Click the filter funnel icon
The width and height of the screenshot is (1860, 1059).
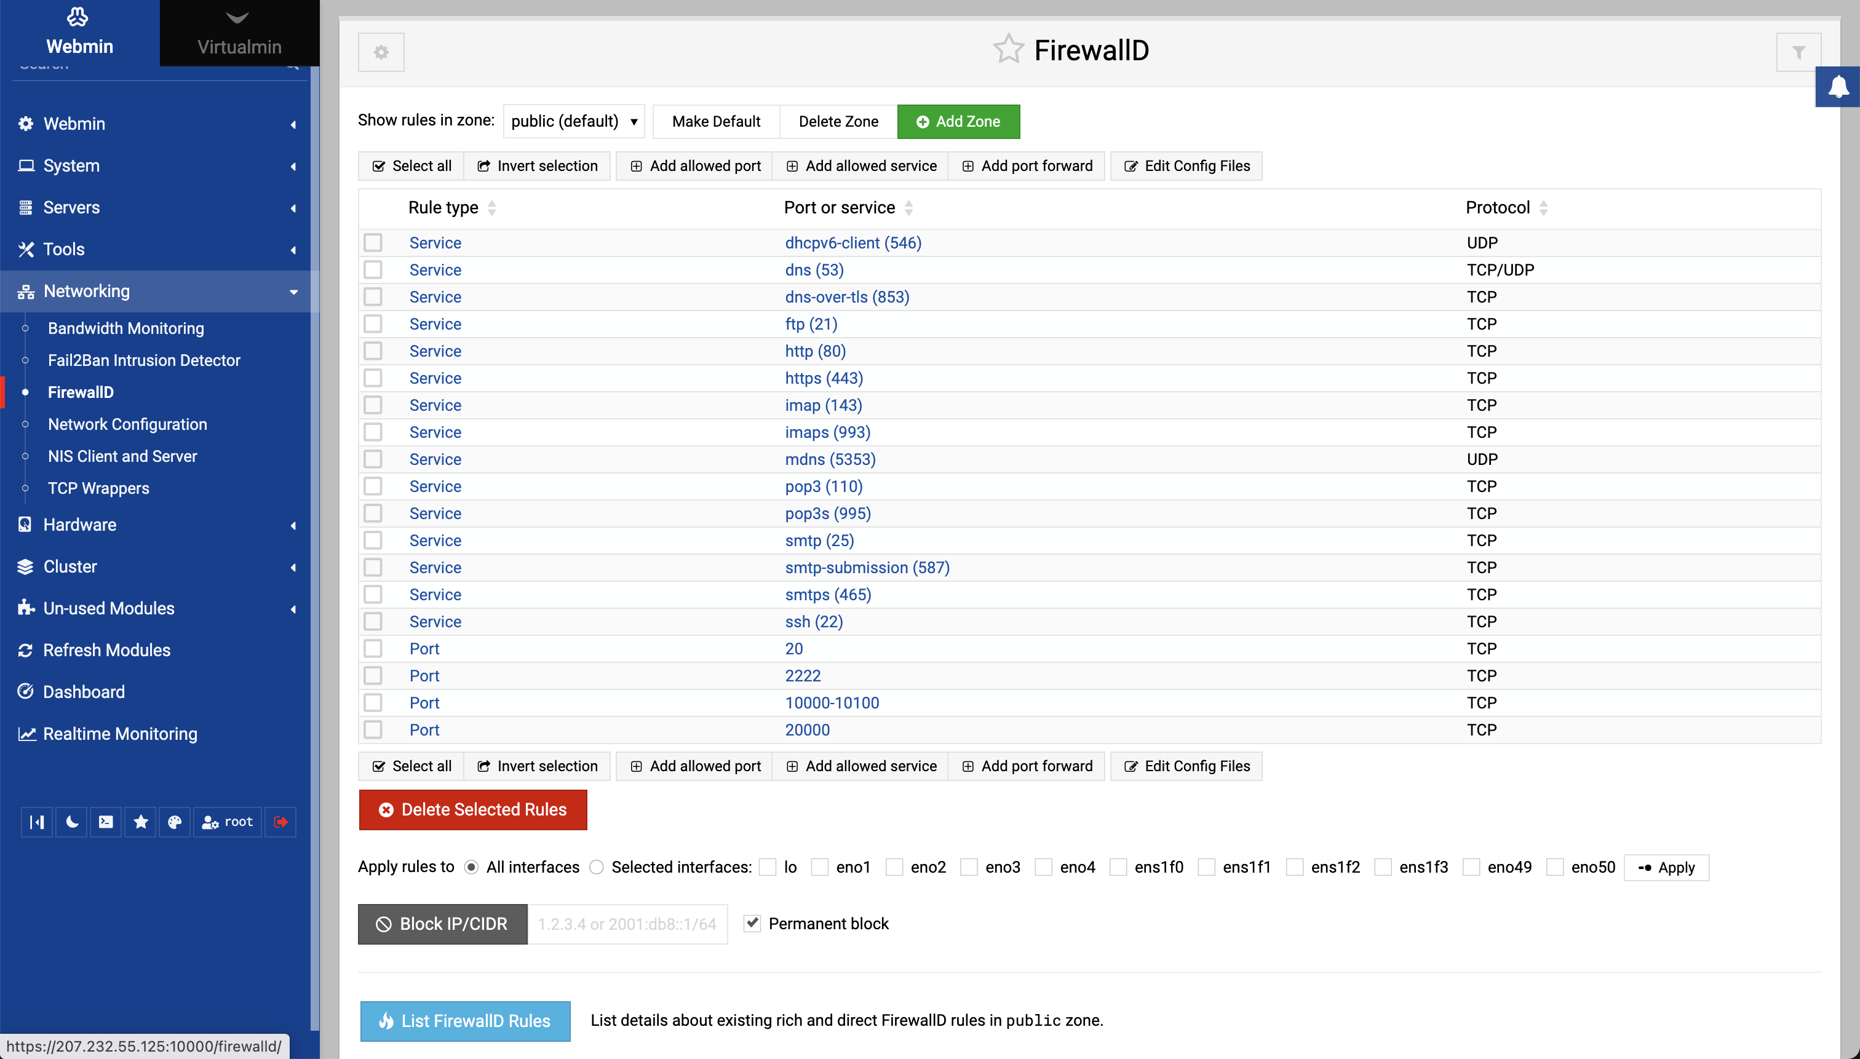pos(1798,52)
